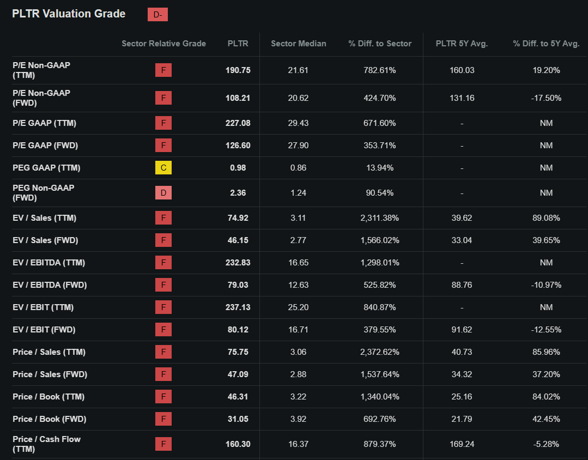Screen dimensions: 588x460
Task: Click the PLTR 5Y Avg. column header
Action: [x=462, y=44]
